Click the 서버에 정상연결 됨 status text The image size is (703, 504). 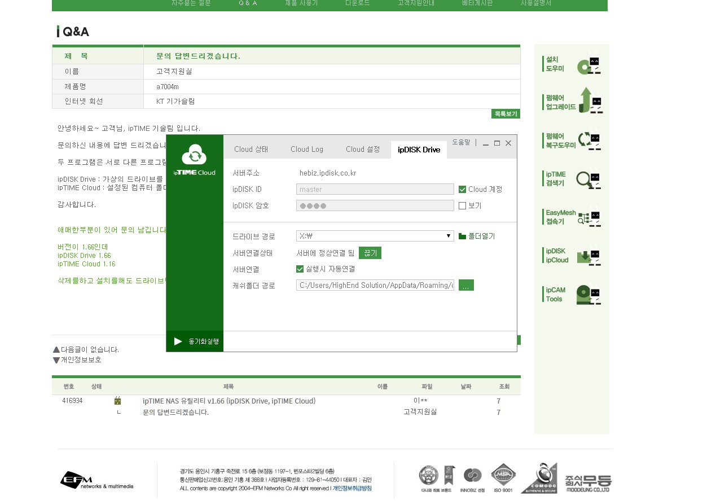326,253
